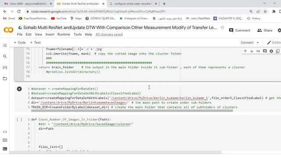Add a new Text cell

(x=35, y=43)
